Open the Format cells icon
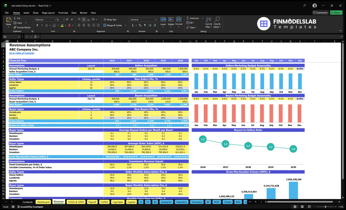Screen dimensions: 346x210 tap(179, 20)
